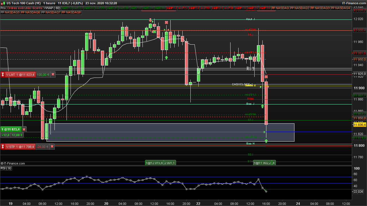Screen dimensions: 367x206
Task: Click the 11 925,0 price axis label
Action: pos(360,74)
